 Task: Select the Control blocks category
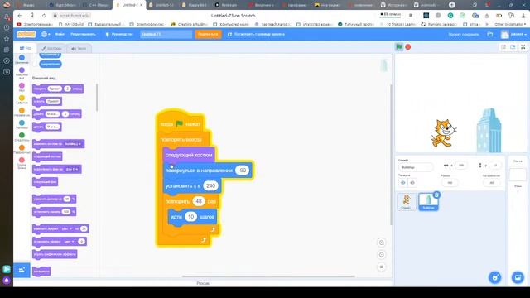click(x=22, y=113)
